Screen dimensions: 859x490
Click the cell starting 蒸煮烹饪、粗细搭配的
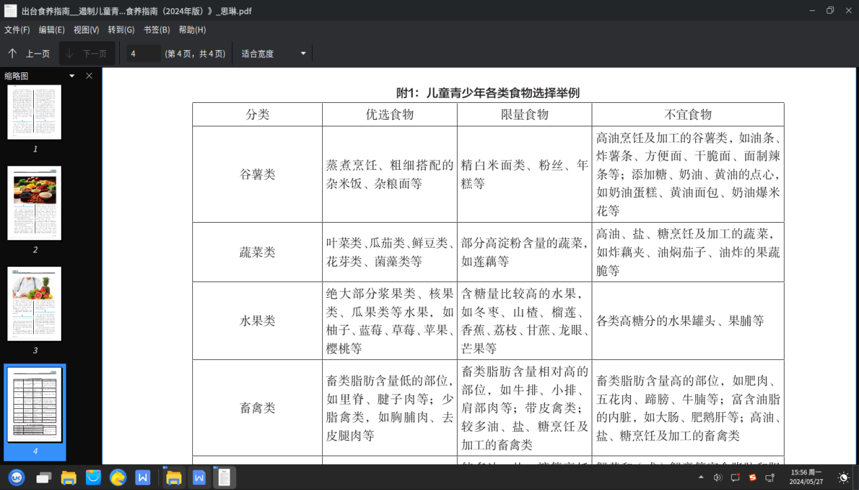pos(389,174)
